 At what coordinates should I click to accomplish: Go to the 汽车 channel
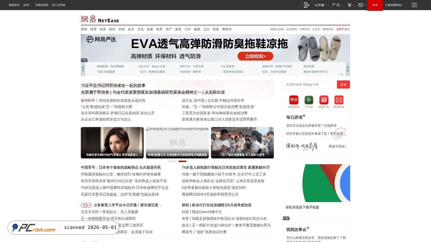[187, 29]
